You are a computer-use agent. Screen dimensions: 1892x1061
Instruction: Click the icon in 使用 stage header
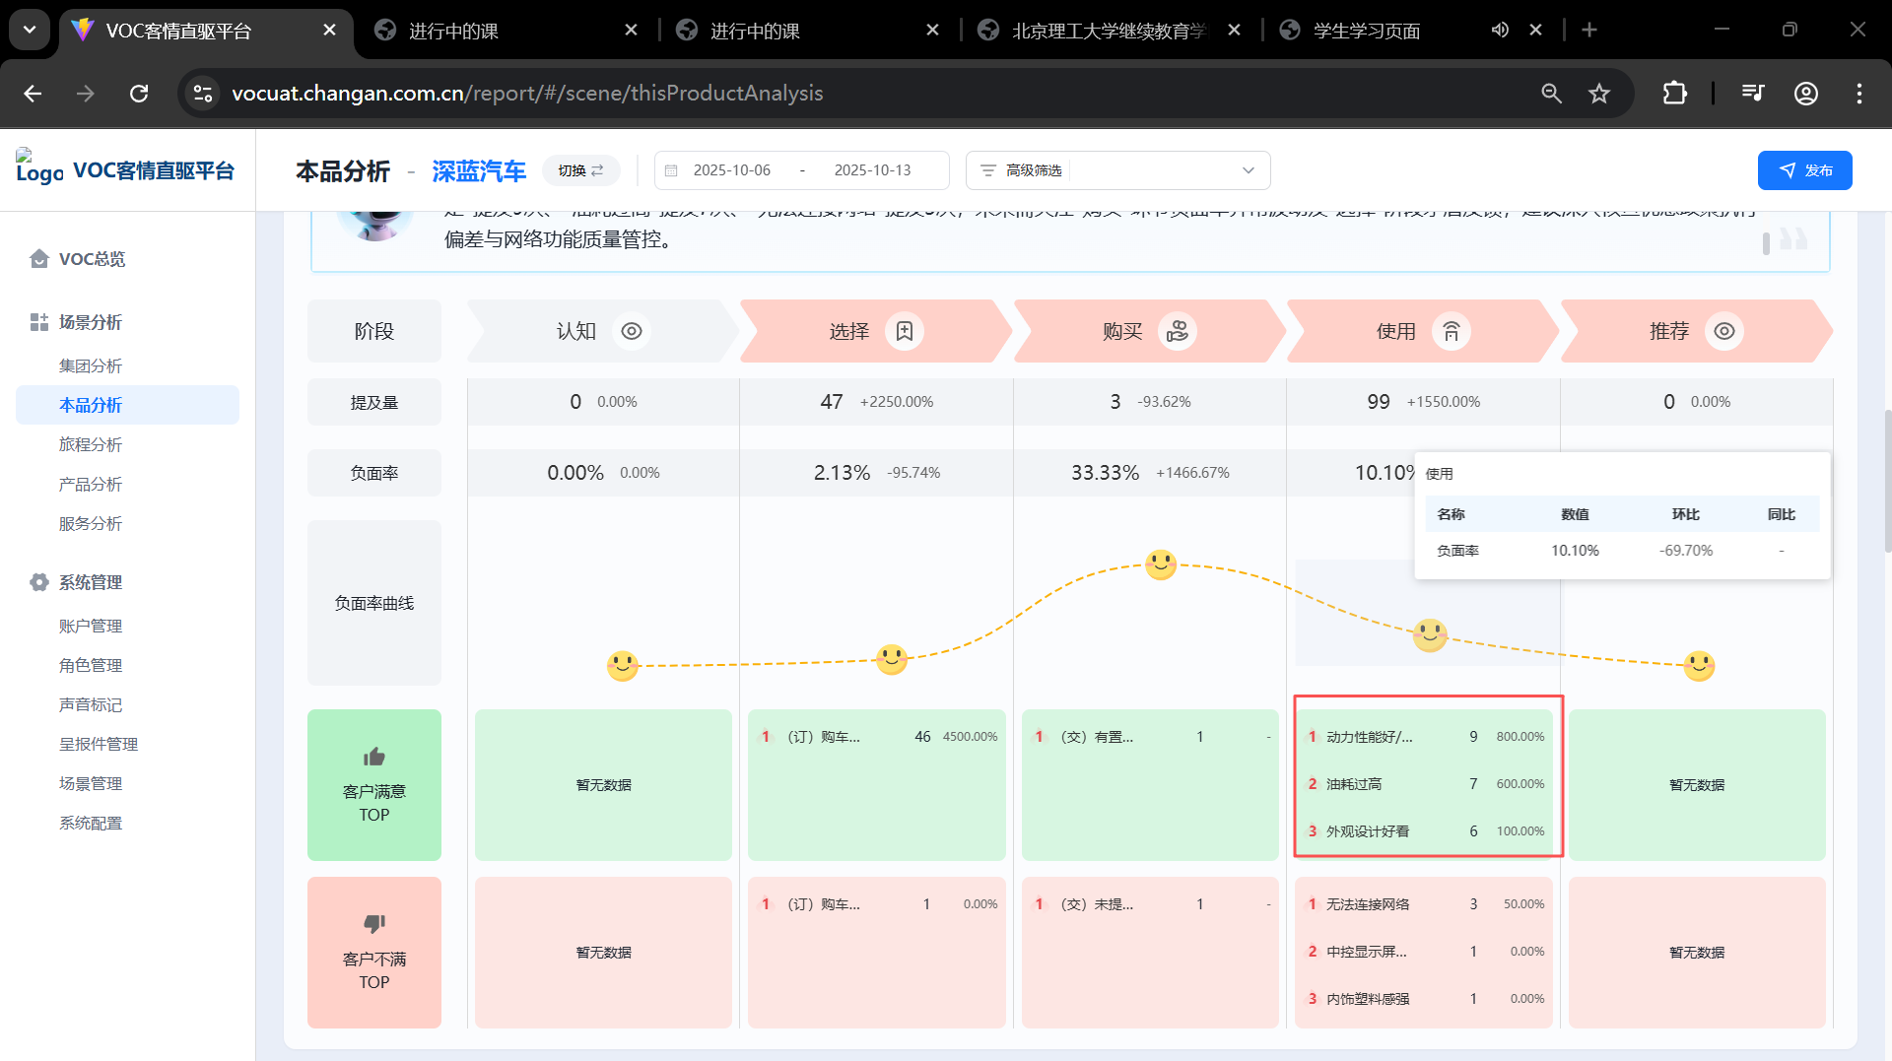1451,332
